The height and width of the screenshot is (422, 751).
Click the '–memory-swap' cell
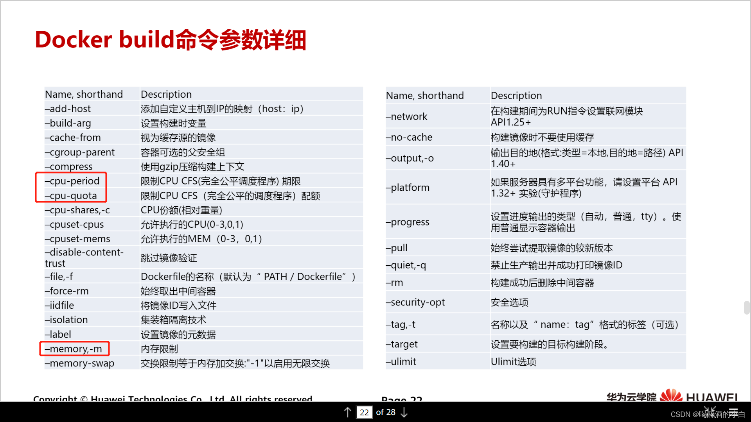pos(92,363)
